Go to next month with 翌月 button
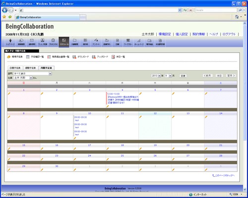Viewport: 248px width, 198px height. [x=231, y=76]
